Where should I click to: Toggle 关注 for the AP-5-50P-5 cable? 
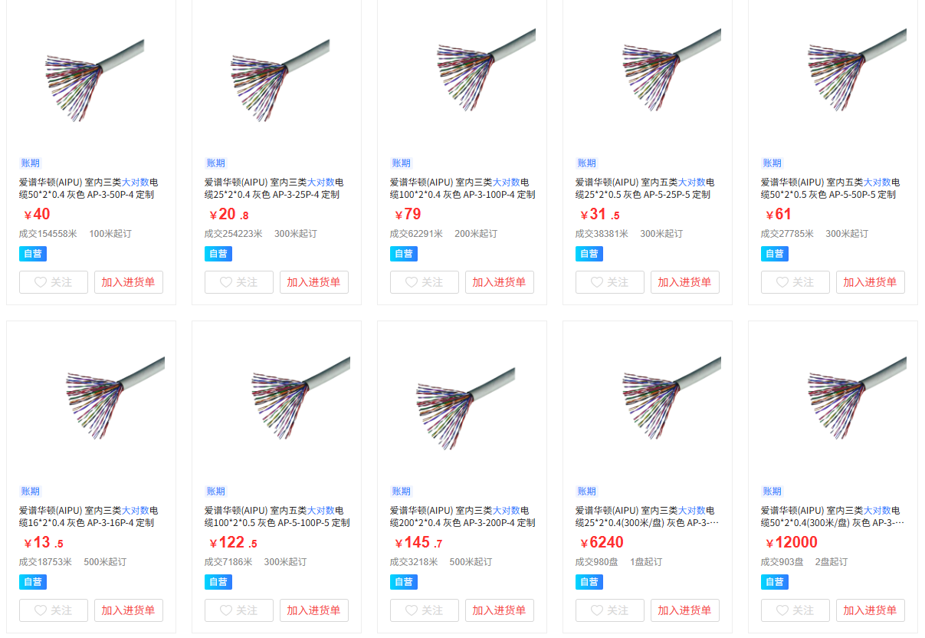[x=795, y=282]
